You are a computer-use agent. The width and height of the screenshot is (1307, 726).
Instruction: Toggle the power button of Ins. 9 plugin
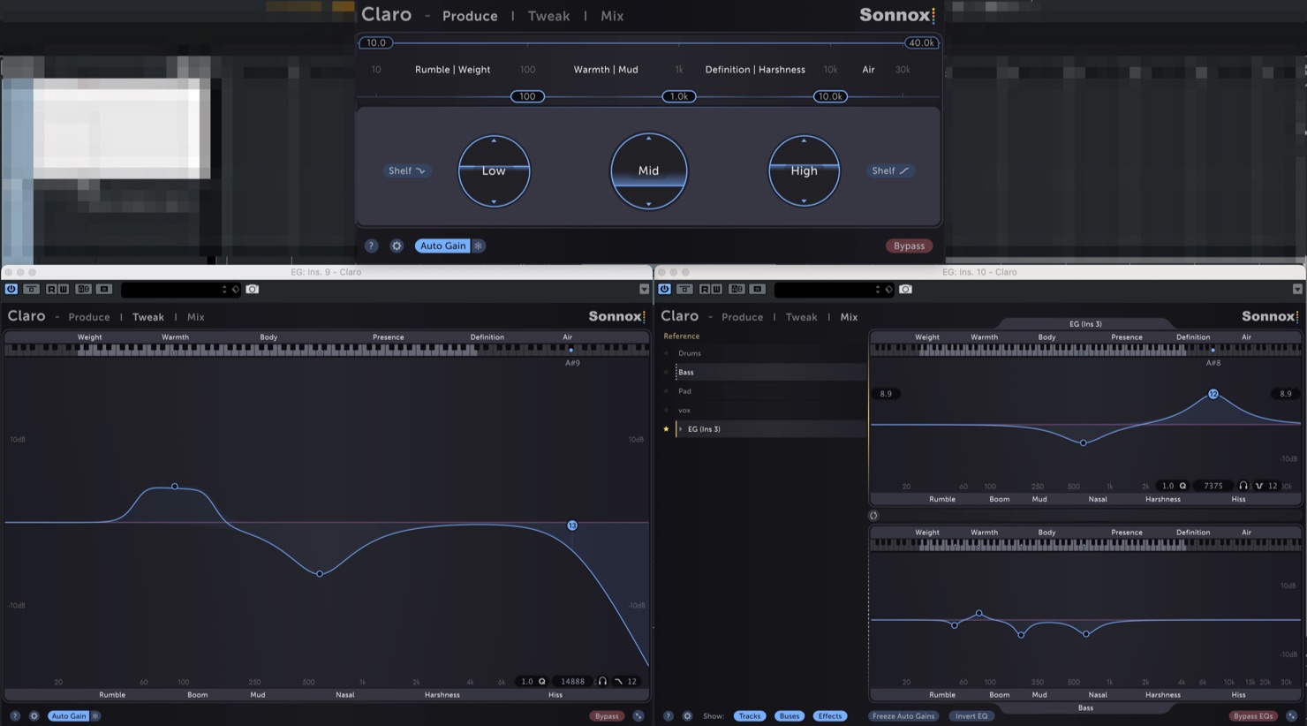coord(11,289)
